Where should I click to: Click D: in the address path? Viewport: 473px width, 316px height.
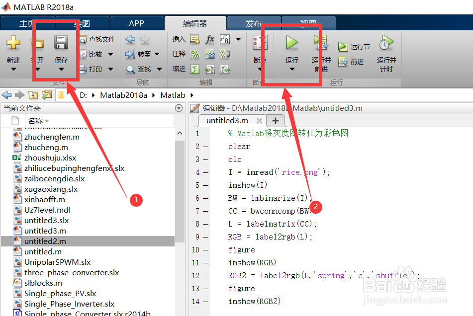click(x=83, y=95)
